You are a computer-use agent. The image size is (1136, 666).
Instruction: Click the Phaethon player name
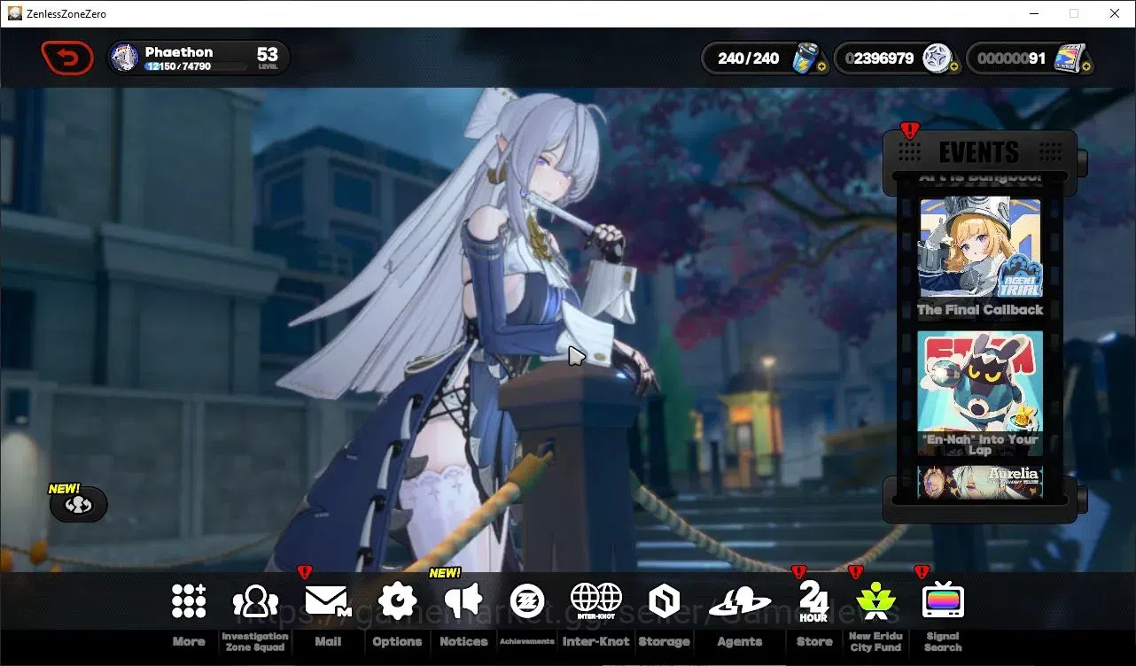pyautogui.click(x=179, y=52)
